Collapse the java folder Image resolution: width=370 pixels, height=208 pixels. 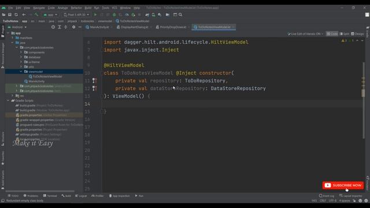tap(13, 43)
